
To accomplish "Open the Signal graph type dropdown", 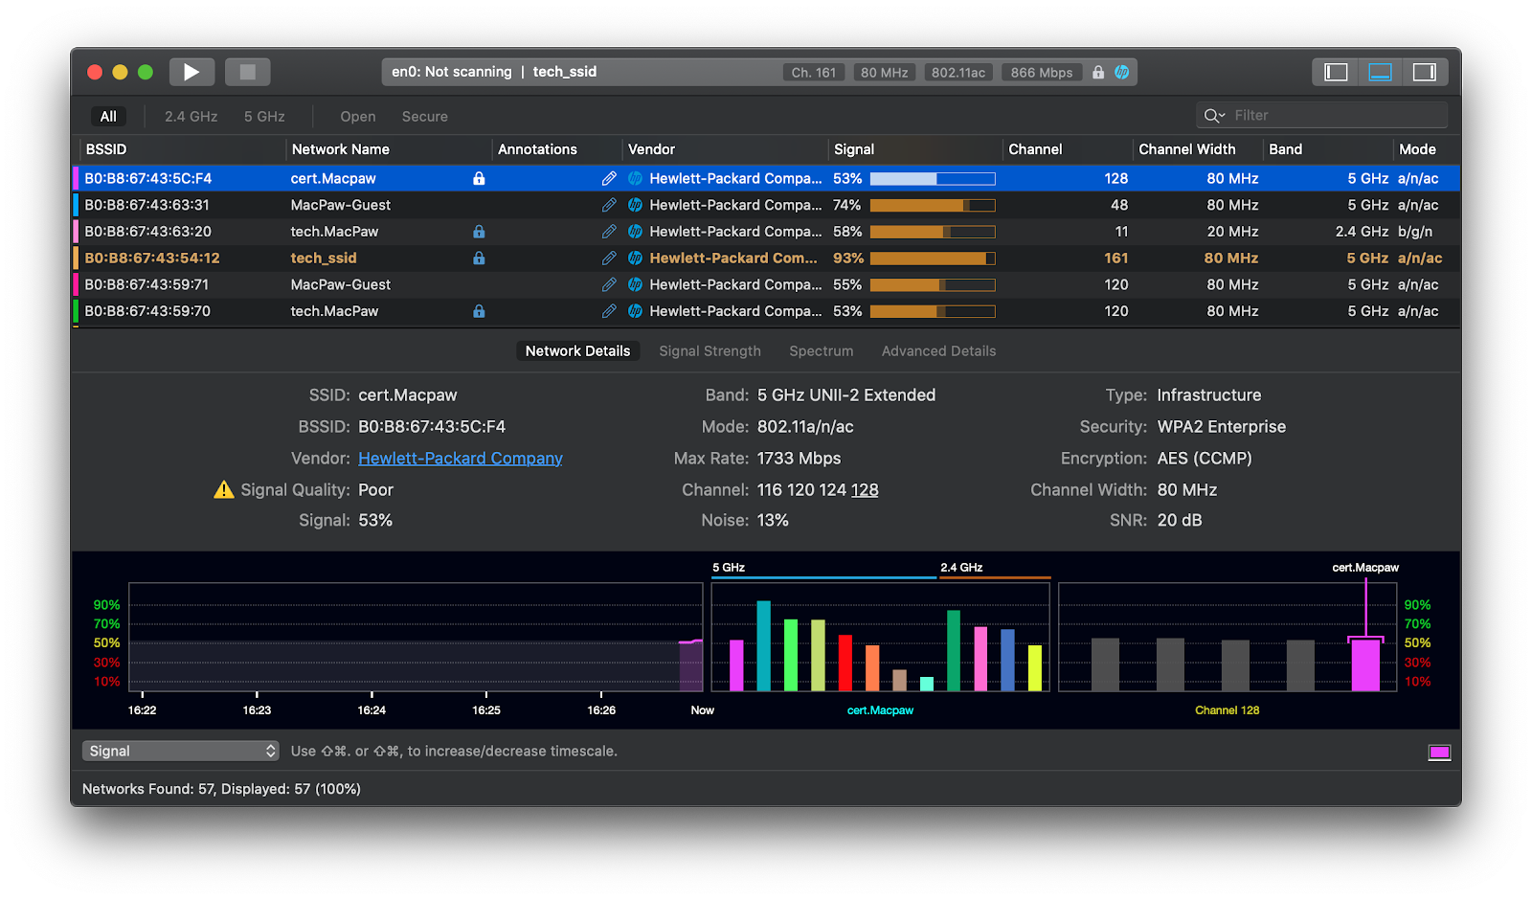I will click(x=180, y=752).
